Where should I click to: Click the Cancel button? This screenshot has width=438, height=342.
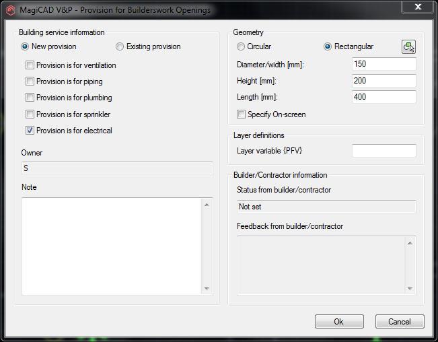click(x=400, y=322)
